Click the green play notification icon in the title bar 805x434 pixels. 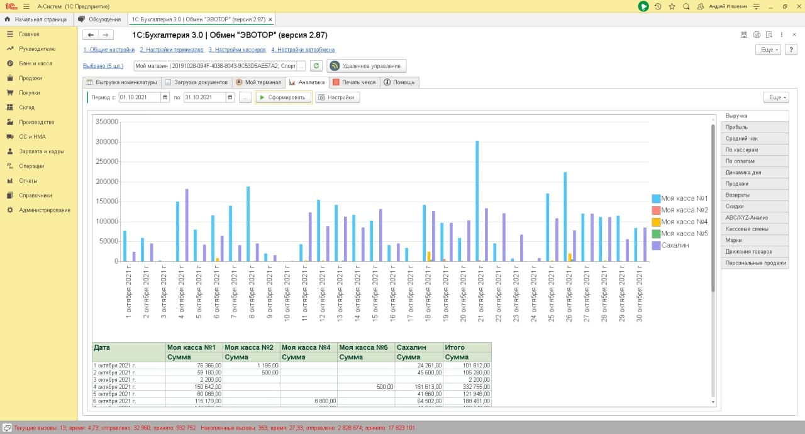click(x=643, y=6)
